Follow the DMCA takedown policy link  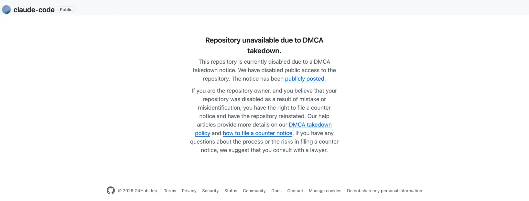click(x=310, y=125)
